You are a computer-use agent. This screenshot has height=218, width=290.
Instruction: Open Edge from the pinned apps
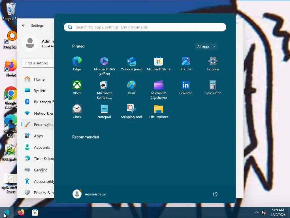[77, 64]
